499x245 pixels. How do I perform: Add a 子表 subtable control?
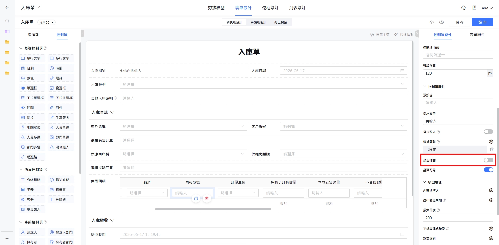32,190
